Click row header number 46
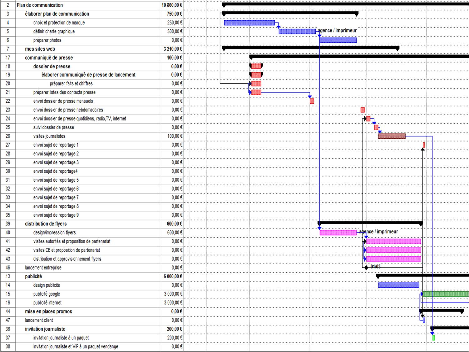The image size is (469, 352). [x=8, y=267]
